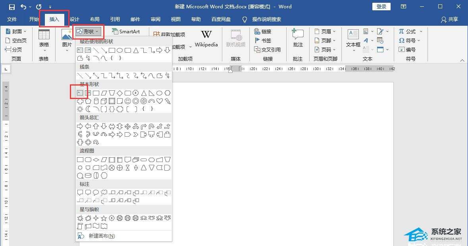Pick the hexagon in Basic Shapes

168,93
